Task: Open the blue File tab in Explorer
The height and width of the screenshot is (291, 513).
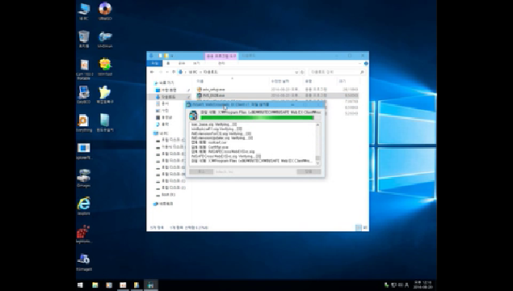Action: click(x=154, y=63)
